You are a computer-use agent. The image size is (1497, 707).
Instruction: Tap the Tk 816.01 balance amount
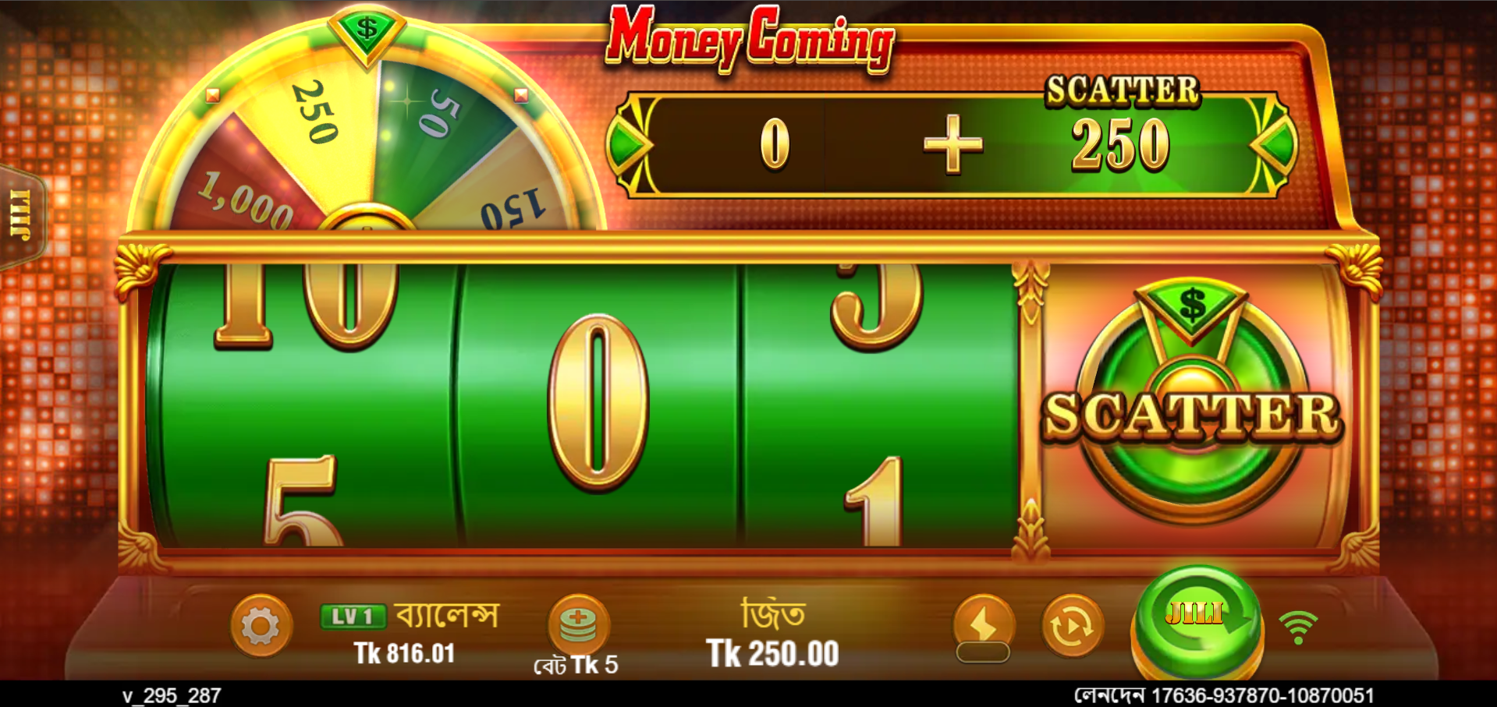(404, 653)
